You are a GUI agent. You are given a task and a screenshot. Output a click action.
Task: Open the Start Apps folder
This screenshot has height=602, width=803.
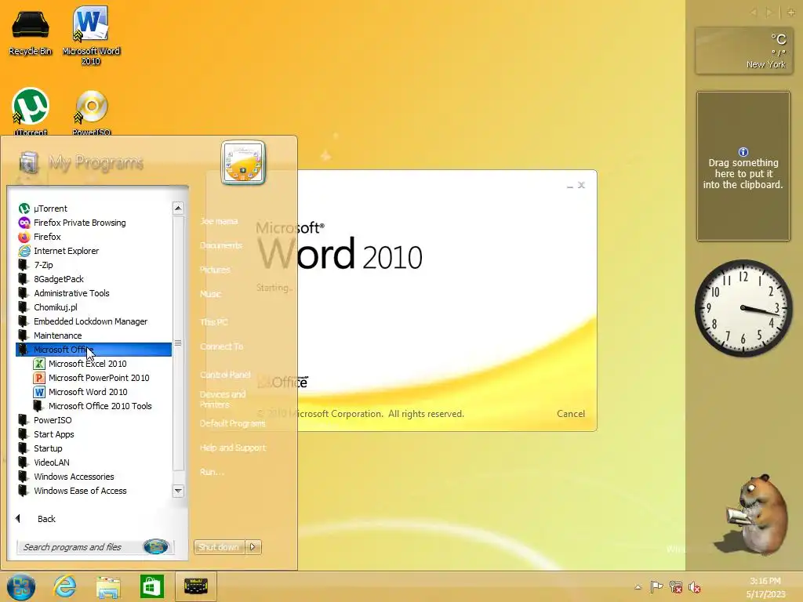tap(54, 434)
